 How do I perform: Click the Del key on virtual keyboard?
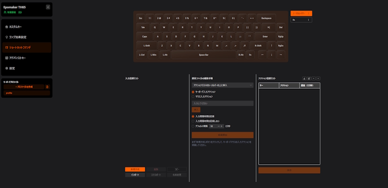click(x=281, y=27)
